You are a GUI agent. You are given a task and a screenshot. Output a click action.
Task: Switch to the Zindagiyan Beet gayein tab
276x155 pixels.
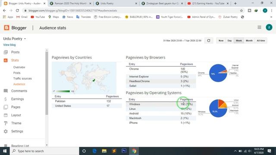[x=162, y=3]
